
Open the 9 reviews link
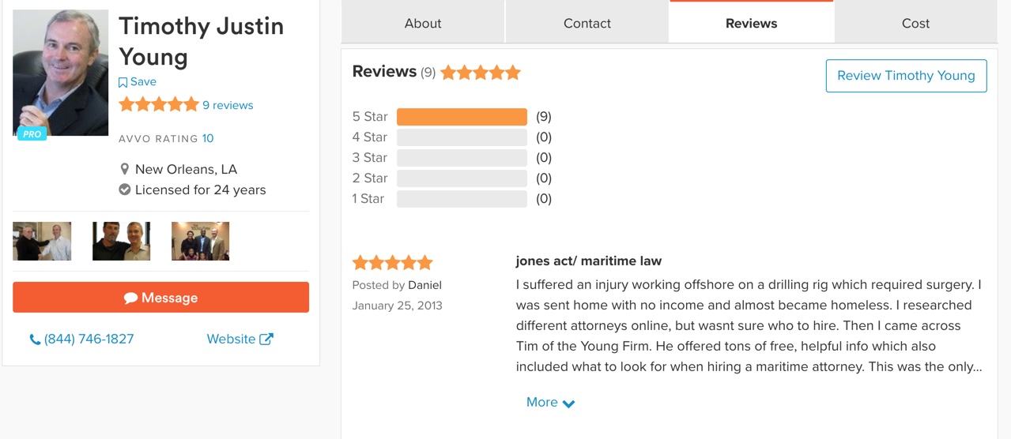click(x=228, y=105)
